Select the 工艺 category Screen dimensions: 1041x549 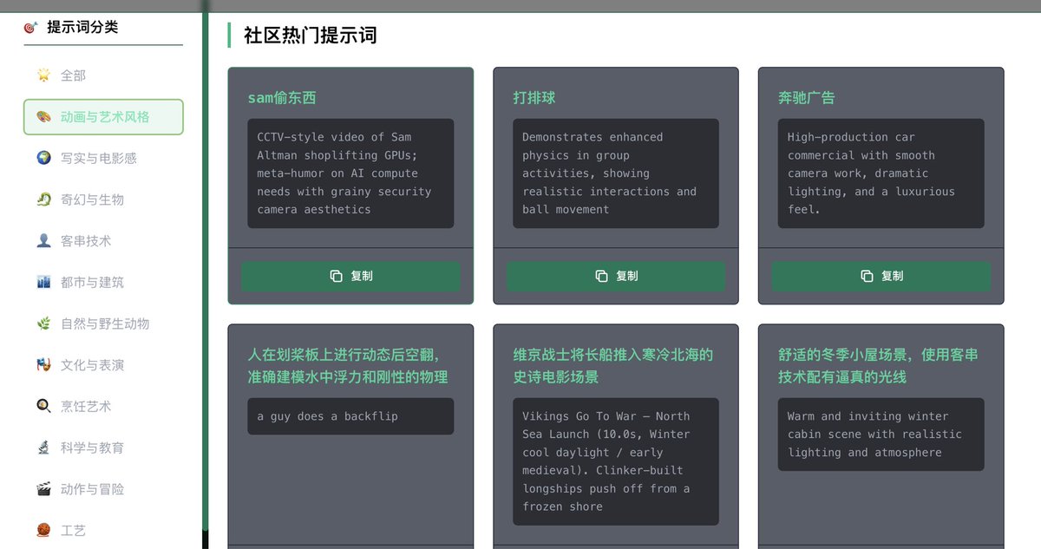point(103,530)
